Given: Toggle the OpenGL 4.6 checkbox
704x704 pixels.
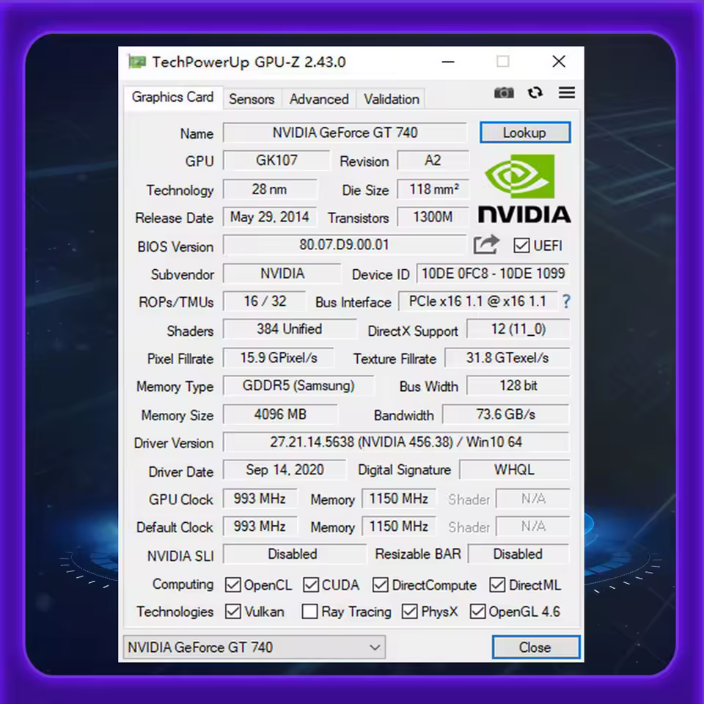Looking at the screenshot, I should coord(477,612).
